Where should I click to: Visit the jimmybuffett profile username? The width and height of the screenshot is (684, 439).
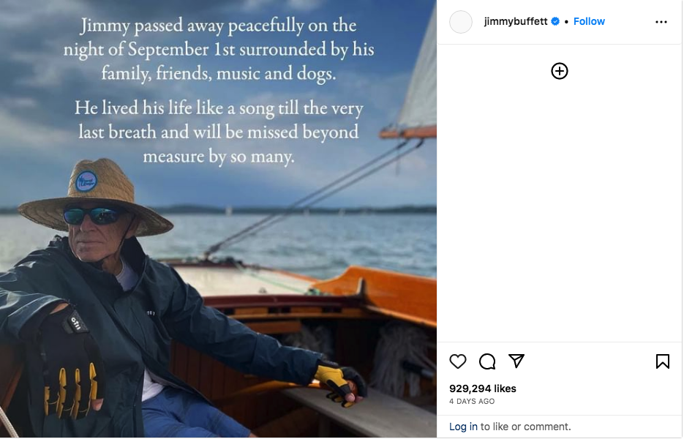[x=516, y=22]
